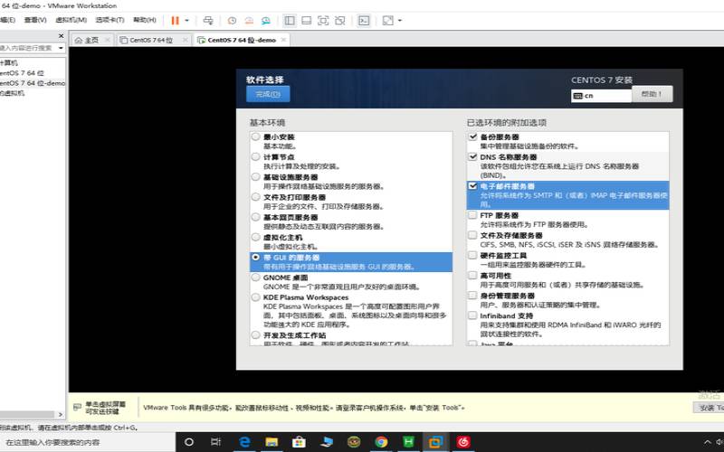Viewport: 724px width, 452px height.
Task: Select the 带 GUI 的服务器 radio button
Action: pos(256,257)
